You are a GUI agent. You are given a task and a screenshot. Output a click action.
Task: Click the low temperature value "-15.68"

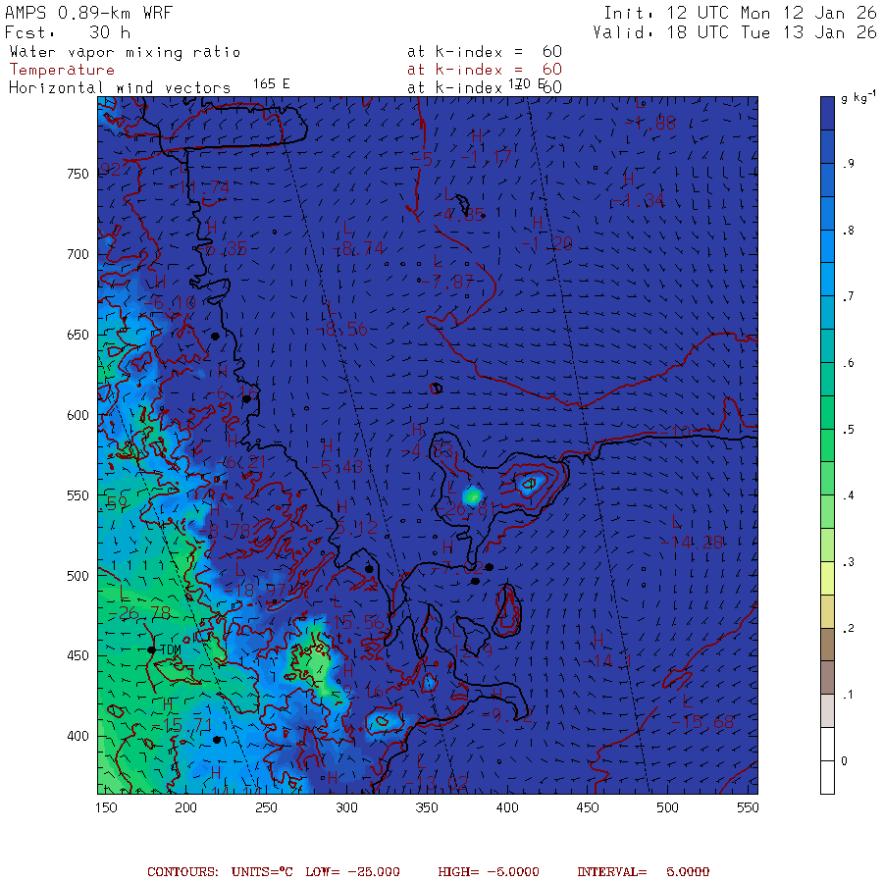pos(702,722)
